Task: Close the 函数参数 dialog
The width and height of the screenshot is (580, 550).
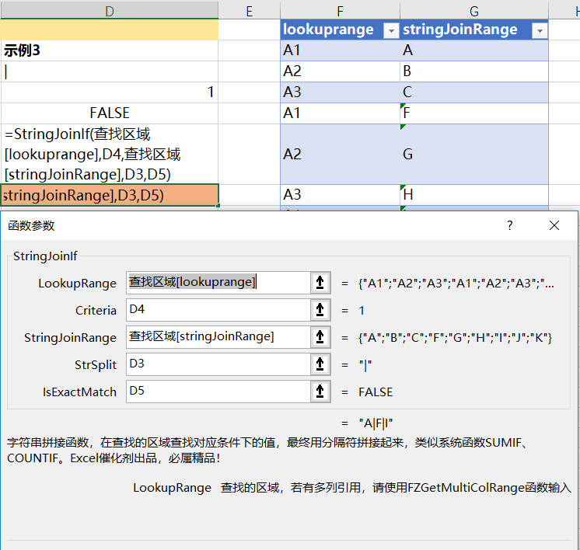Action: point(554,225)
